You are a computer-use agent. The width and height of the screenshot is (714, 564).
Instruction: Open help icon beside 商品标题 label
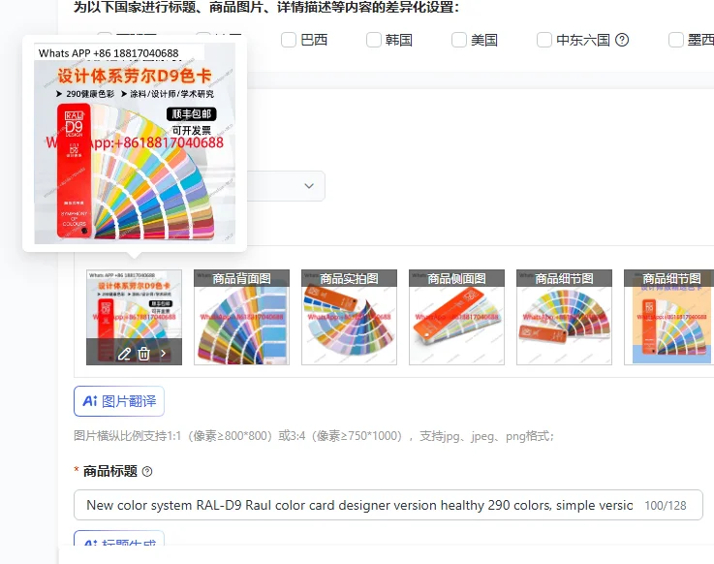pos(147,472)
